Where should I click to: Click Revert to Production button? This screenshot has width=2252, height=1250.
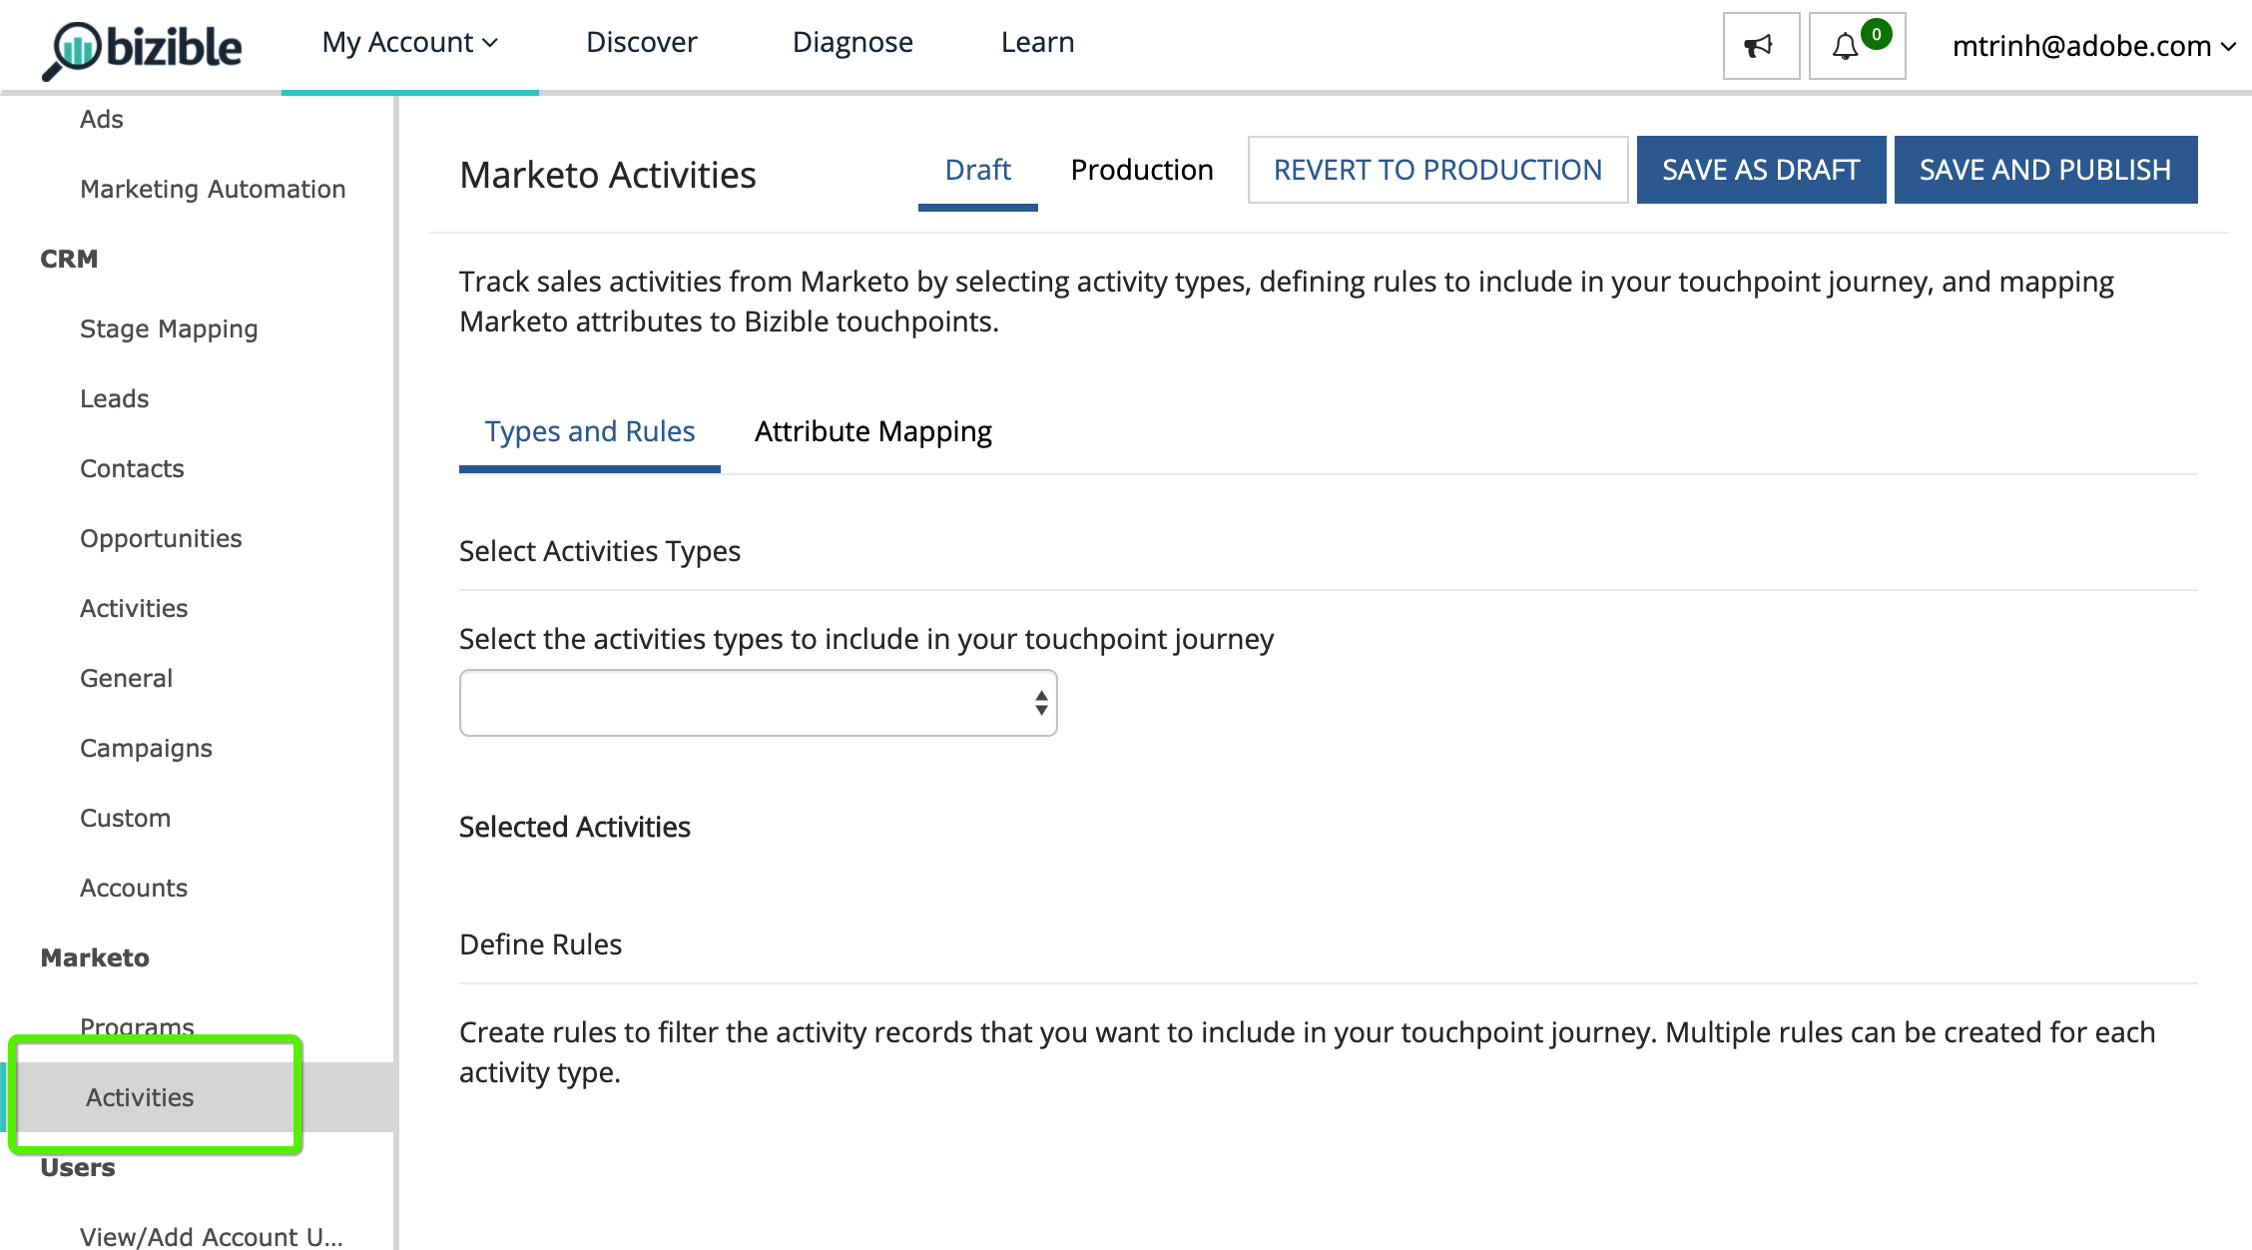[x=1436, y=170]
